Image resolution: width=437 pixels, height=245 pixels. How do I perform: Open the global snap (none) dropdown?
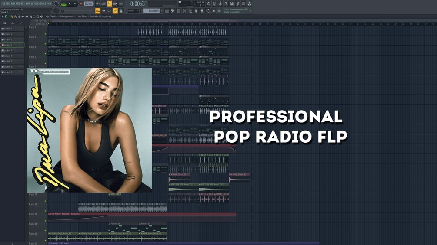[x=133, y=11]
